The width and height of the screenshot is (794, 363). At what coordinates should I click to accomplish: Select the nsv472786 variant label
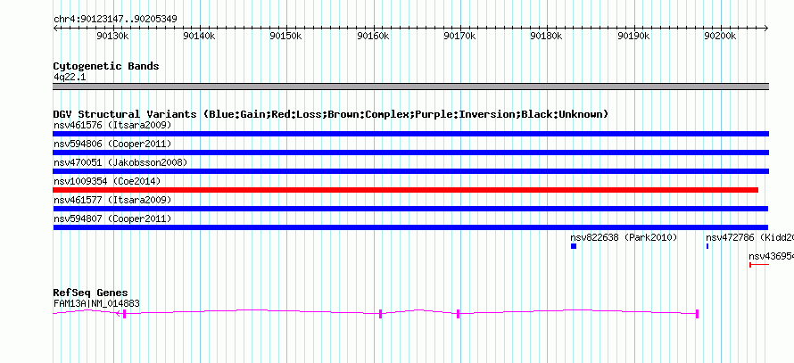(750, 237)
